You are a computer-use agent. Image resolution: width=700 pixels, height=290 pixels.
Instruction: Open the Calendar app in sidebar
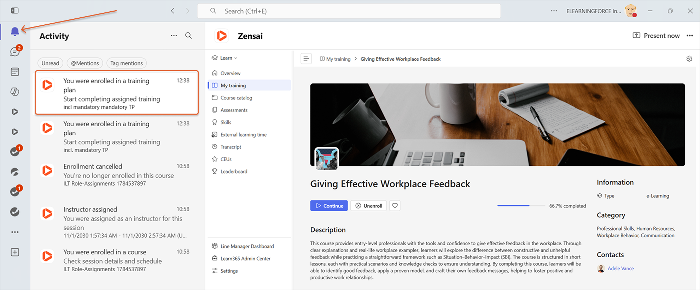[15, 72]
